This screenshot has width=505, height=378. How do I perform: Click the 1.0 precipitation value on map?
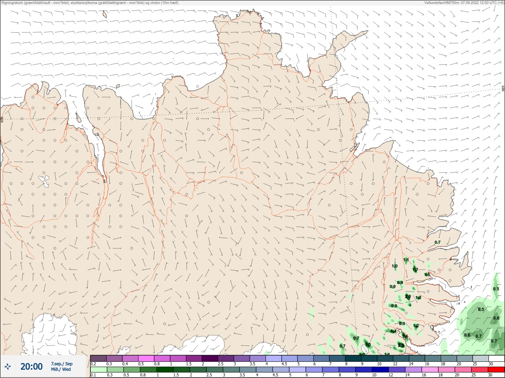tap(395, 266)
